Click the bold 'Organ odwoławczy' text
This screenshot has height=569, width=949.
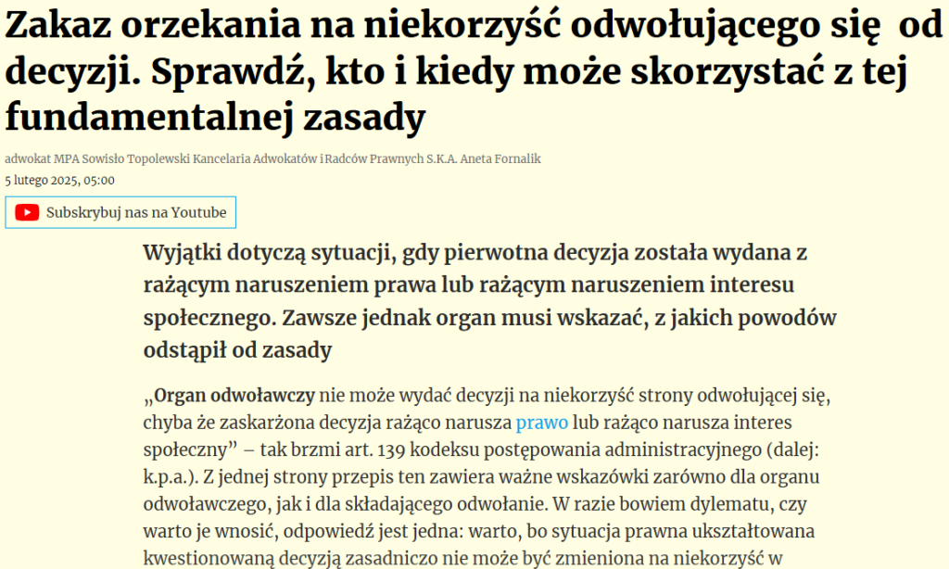click(235, 396)
